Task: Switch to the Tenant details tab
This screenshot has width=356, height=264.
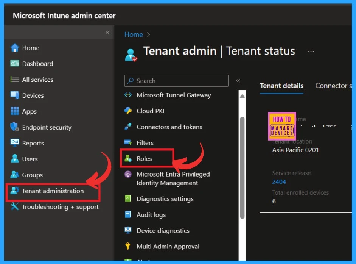Action: click(x=281, y=86)
